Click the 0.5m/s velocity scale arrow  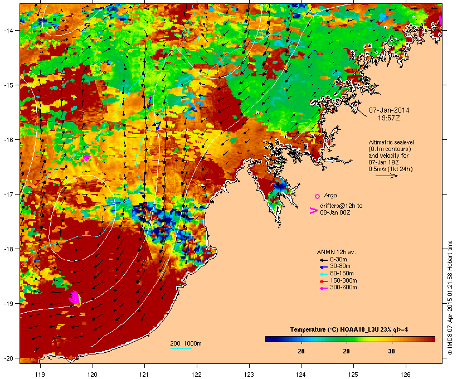pos(386,176)
